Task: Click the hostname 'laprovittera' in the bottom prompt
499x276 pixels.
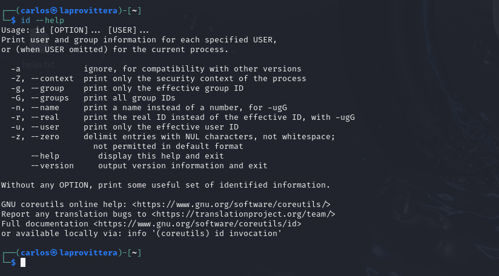Action: (x=88, y=253)
